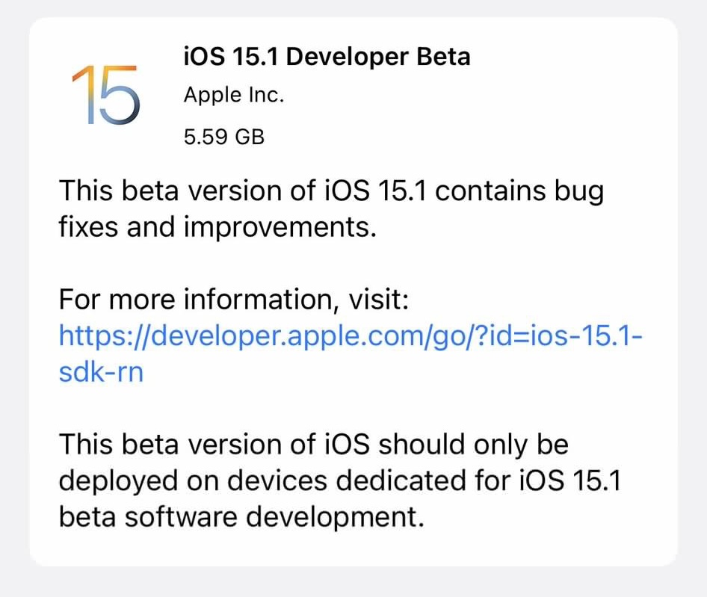Tap the 'sdk-rn' portion of the link
Screen dimensions: 707x597
pos(102,372)
